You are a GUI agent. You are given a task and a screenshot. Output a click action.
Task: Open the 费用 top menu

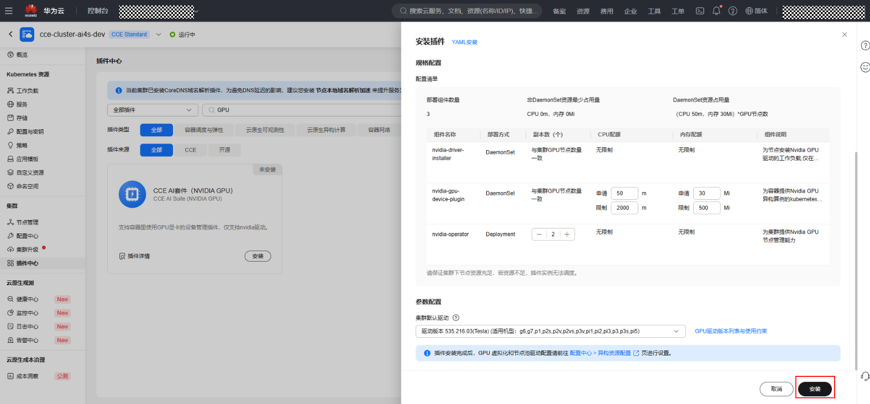pyautogui.click(x=607, y=11)
